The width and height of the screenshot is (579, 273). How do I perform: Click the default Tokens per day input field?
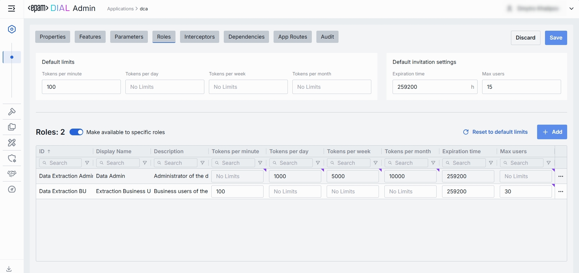[x=165, y=87]
